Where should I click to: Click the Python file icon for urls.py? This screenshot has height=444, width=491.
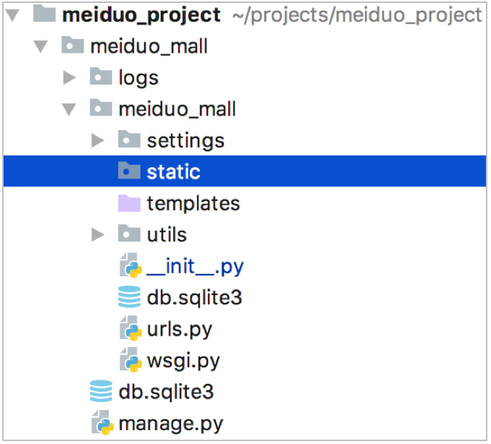130,329
